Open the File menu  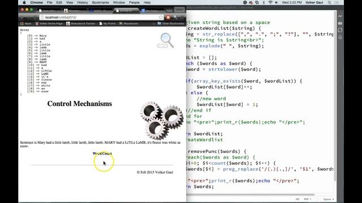point(49,2)
